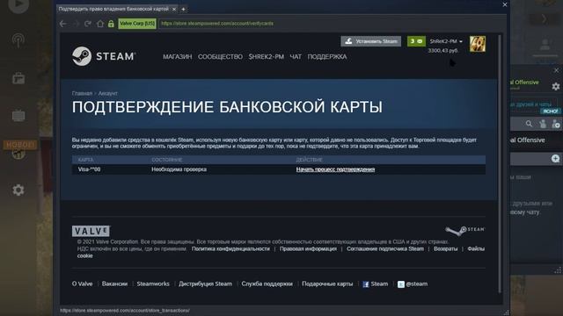The width and height of the screenshot is (563, 316).
Task: Click the Необходима проверка status text
Action: point(179,169)
